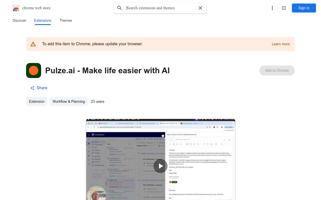Click the warning triangle icon in banner
321x200 pixels.
33,44
